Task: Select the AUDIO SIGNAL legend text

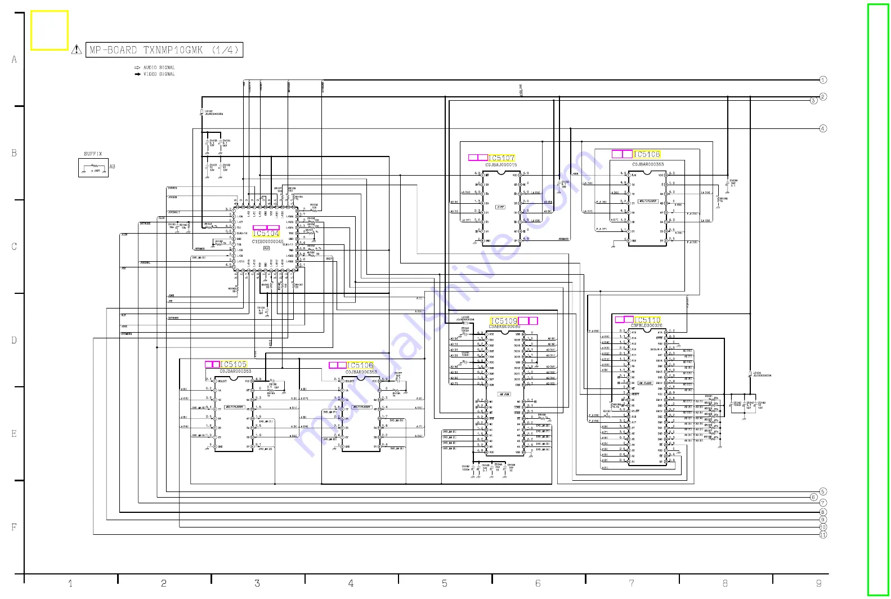Action: (159, 68)
